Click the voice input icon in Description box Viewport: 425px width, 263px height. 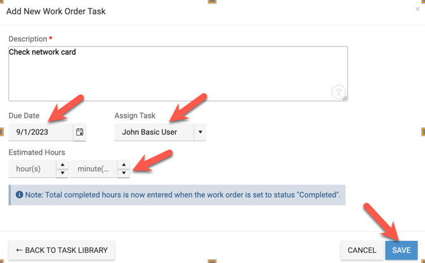click(339, 92)
